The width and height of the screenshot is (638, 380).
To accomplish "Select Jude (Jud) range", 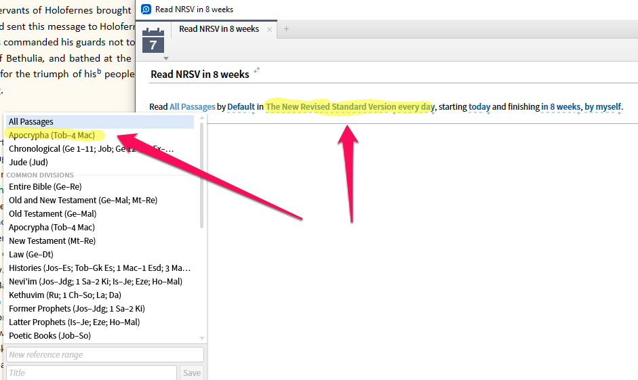I will (100, 162).
